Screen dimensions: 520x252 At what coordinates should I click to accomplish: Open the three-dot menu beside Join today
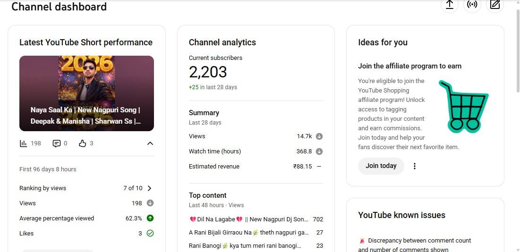tap(415, 166)
